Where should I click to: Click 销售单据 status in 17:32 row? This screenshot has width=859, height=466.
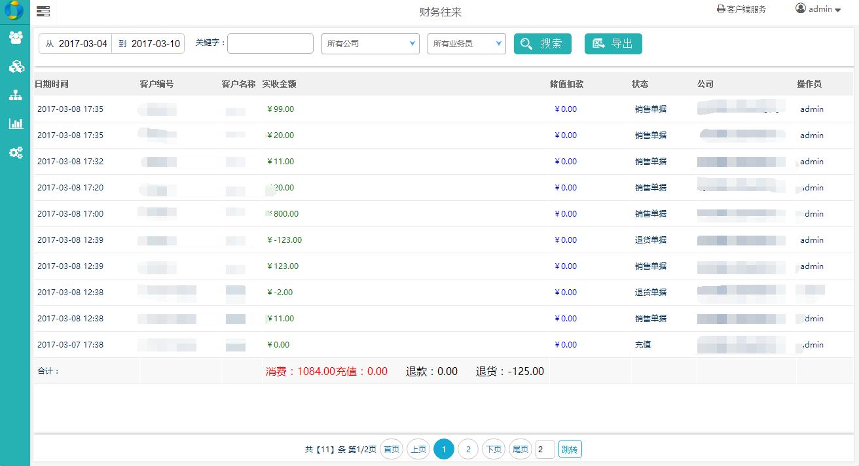(x=651, y=162)
